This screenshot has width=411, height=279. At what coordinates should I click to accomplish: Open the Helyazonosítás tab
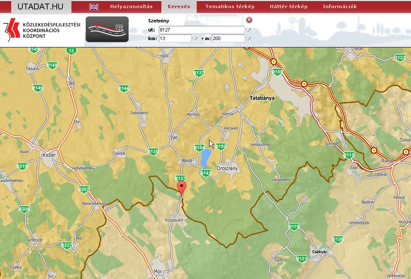[x=131, y=6]
